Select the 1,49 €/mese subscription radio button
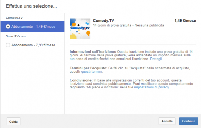 (x=8, y=27)
